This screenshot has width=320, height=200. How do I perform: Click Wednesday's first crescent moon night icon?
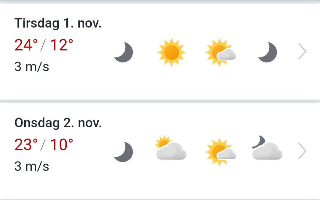point(124,152)
